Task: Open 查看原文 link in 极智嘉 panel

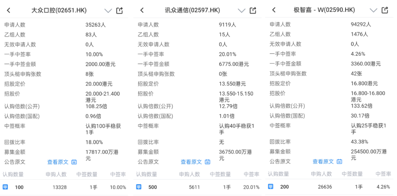Action: point(323,161)
